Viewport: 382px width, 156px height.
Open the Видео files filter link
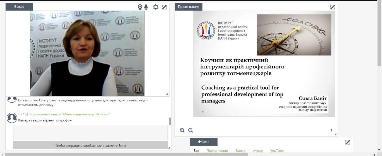tap(240, 151)
